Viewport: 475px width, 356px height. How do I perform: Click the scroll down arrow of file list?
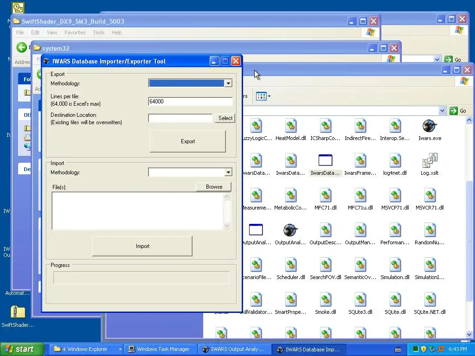pos(469,335)
